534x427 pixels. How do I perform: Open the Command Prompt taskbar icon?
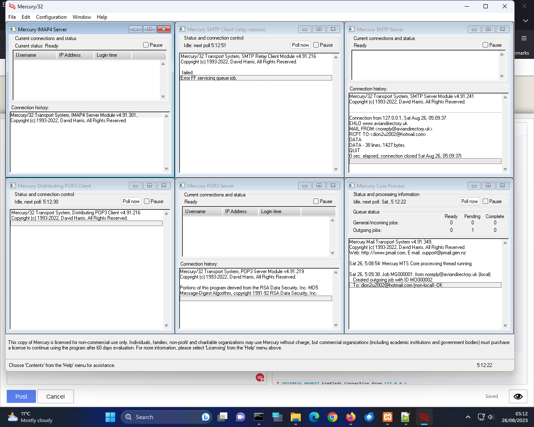(259, 417)
